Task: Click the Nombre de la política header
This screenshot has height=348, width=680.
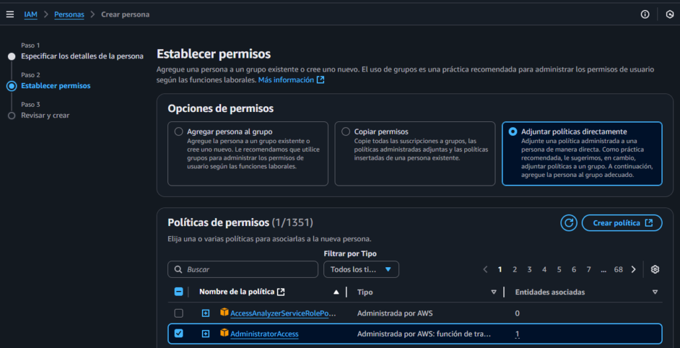Action: tap(237, 292)
